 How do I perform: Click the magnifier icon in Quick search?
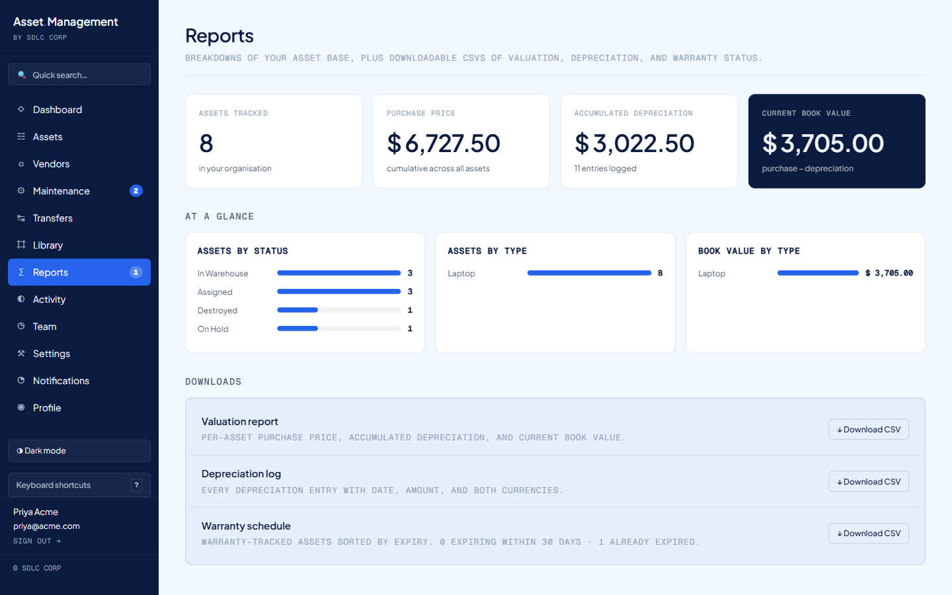point(22,75)
